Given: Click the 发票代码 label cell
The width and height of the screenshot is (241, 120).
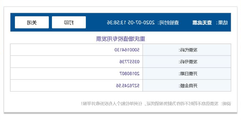Looking at the screenshot, I should coord(187,50).
